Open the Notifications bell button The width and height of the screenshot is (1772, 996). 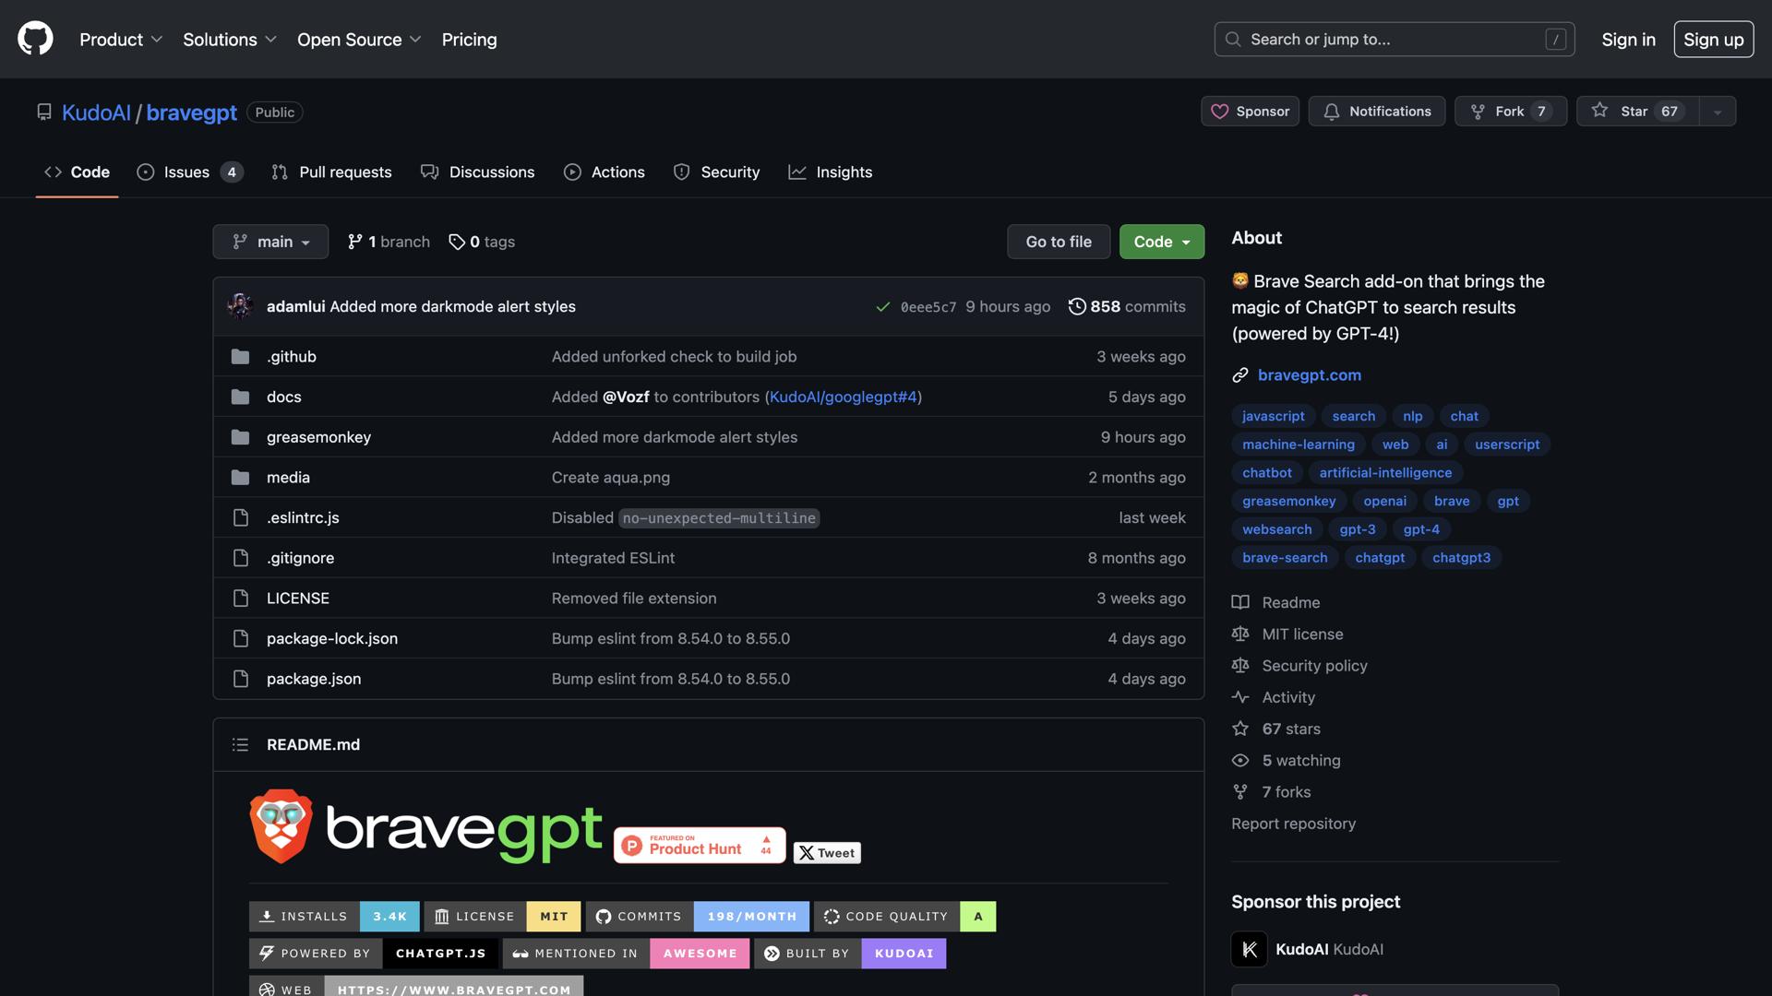1376,112
